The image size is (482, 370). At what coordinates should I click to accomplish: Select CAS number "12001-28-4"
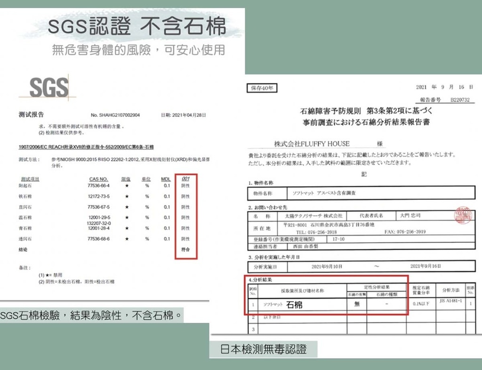click(x=99, y=228)
